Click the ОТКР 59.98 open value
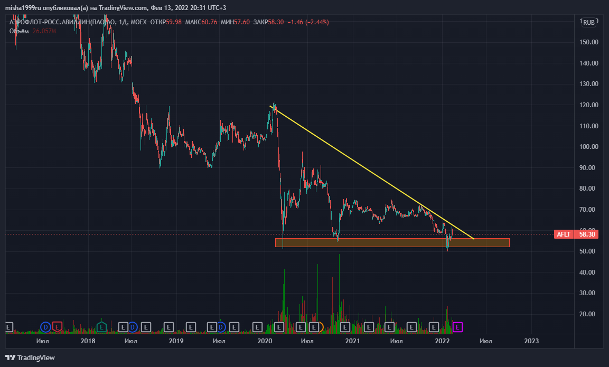This screenshot has height=367, width=609. click(x=166, y=22)
